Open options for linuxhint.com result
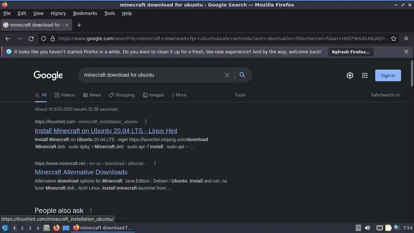Viewport: 414px width, 233px height. (146, 122)
